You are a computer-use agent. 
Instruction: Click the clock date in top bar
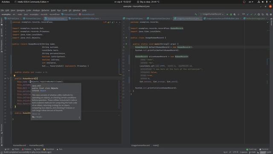pos(123,2)
